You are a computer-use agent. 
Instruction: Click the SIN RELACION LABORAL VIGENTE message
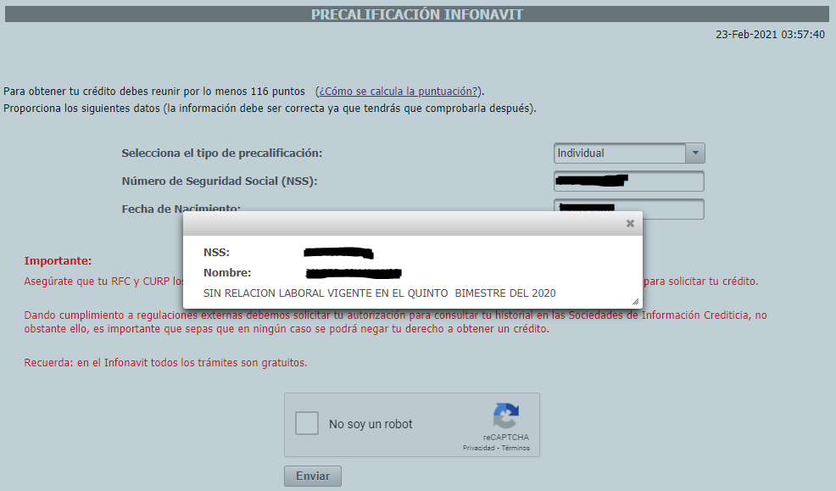coord(380,293)
